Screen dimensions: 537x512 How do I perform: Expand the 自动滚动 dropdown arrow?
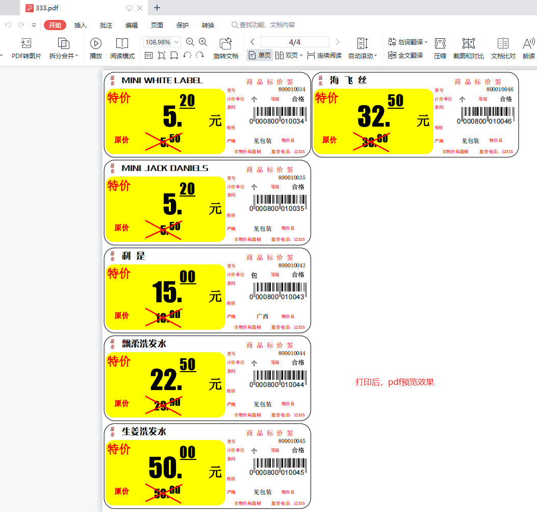tap(375, 56)
